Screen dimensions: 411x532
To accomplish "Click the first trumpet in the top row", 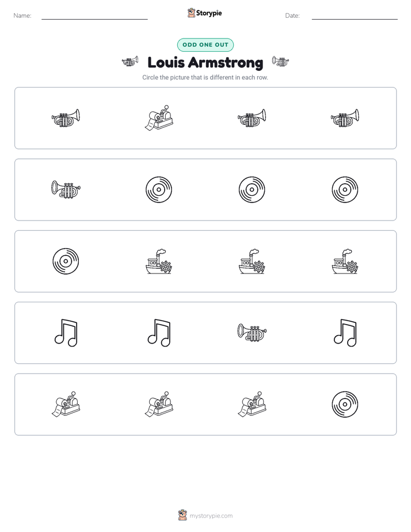I will point(66,117).
